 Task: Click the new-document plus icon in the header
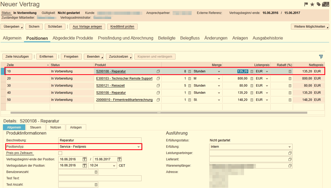coord(326,4)
